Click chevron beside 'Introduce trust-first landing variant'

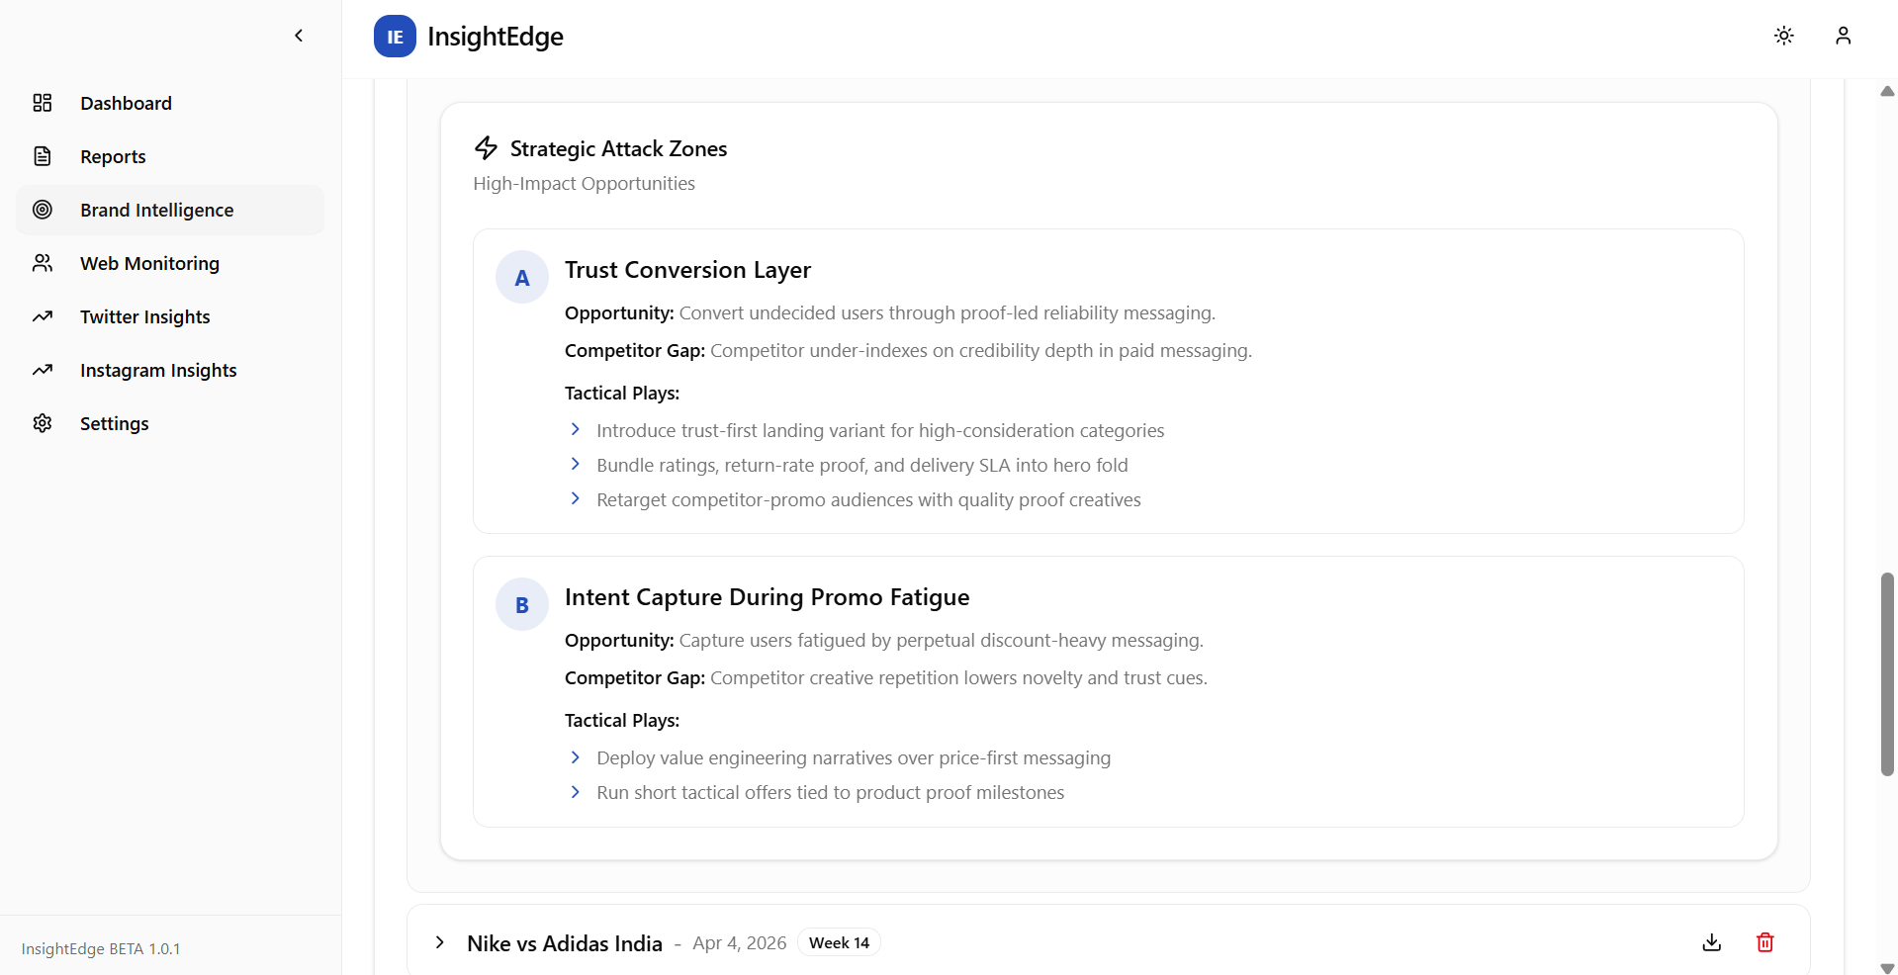click(576, 430)
